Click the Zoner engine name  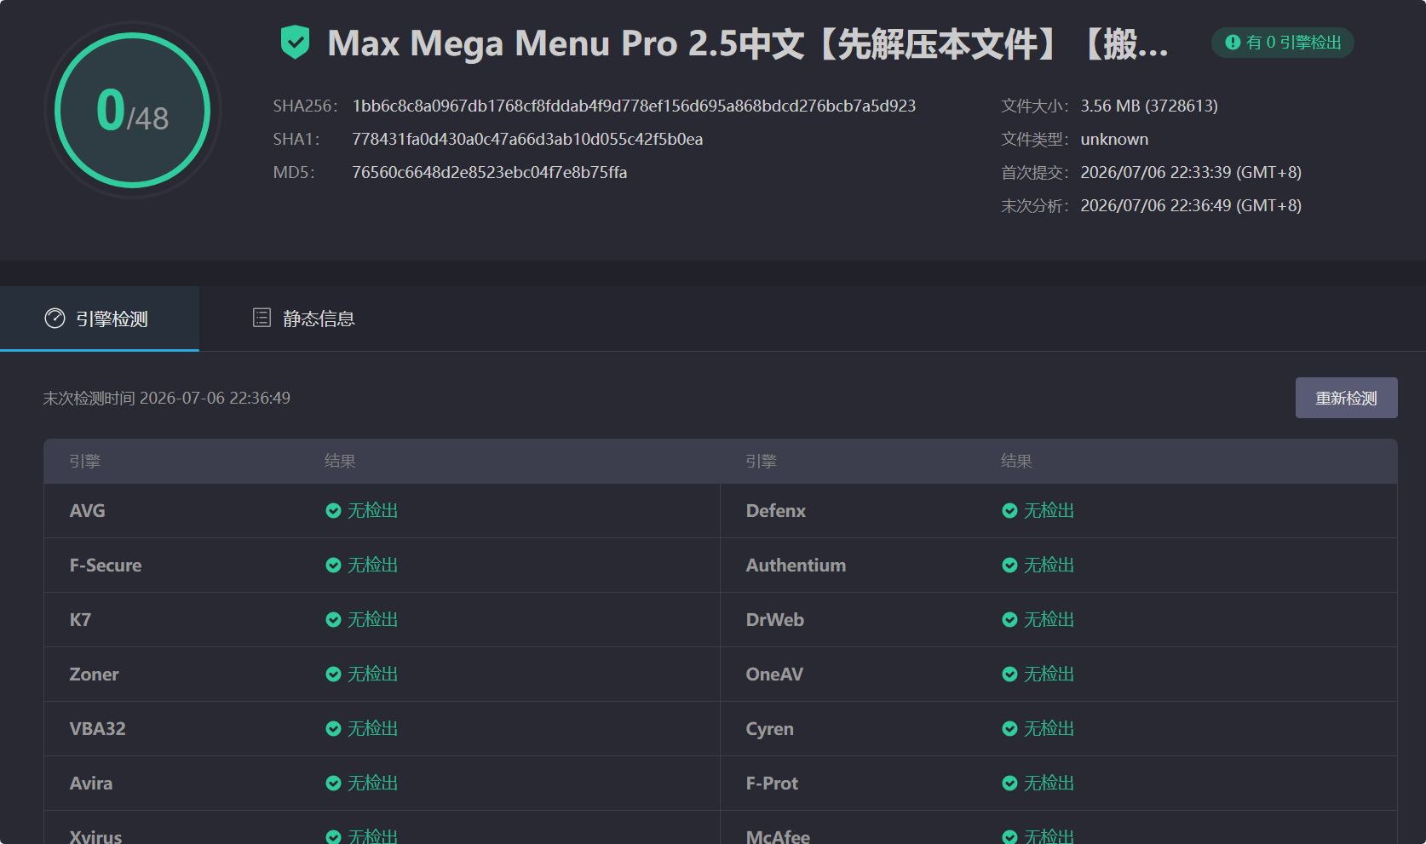tap(94, 674)
